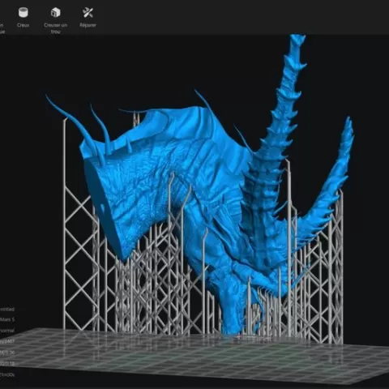Click the small drain hole on the flat face
389x389 pixels.
102,207
